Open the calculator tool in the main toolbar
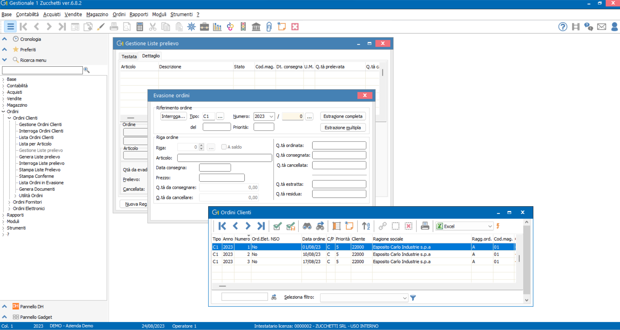This screenshot has width=620, height=330. [140, 27]
